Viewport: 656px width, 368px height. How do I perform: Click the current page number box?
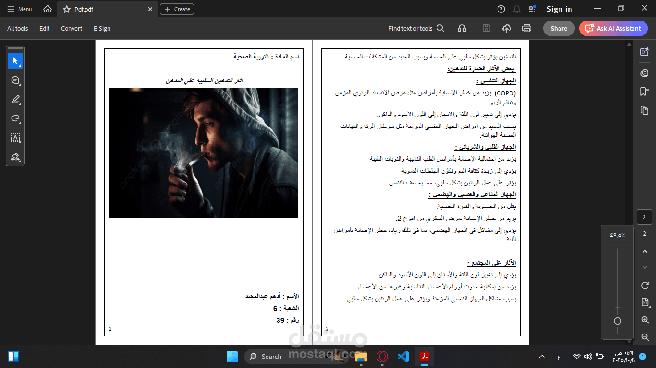644,217
